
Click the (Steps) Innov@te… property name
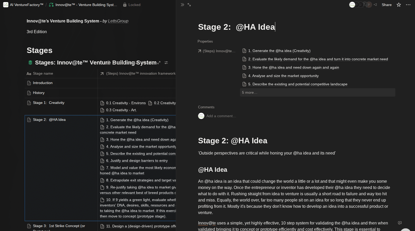coord(219,51)
